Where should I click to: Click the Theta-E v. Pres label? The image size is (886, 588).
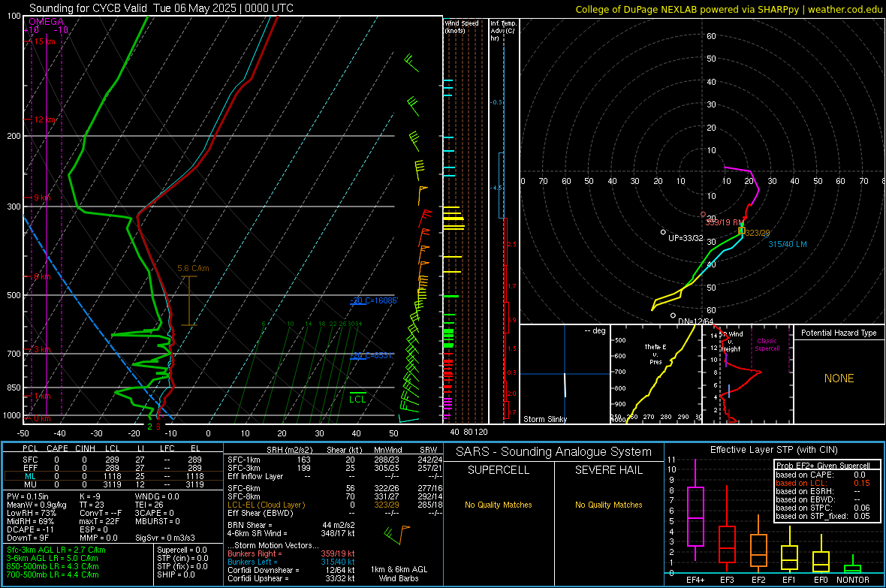coord(655,354)
